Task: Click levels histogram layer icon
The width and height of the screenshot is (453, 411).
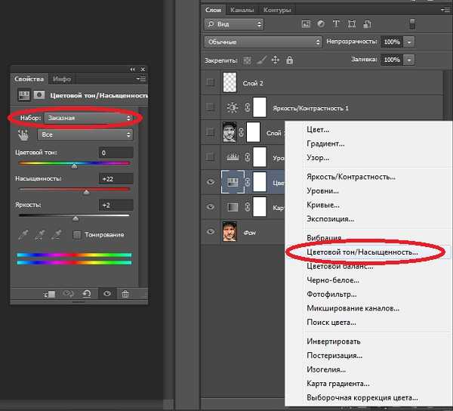Action: (233, 157)
